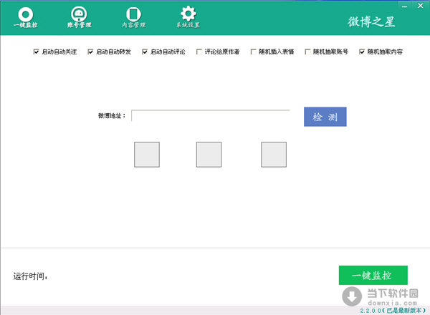Click the green 一键监控 button

(373, 275)
